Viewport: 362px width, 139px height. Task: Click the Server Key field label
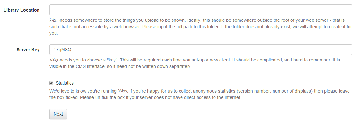(x=28, y=50)
